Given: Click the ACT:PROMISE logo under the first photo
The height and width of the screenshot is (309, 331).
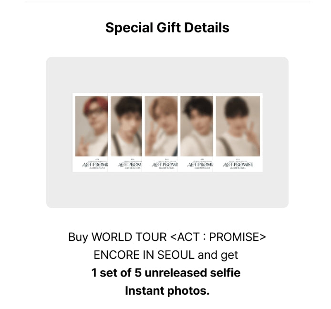Looking at the screenshot, I should pos(95,165).
